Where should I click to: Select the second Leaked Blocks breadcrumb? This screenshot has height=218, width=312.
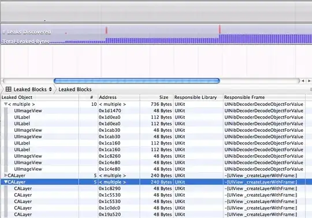coord(75,90)
